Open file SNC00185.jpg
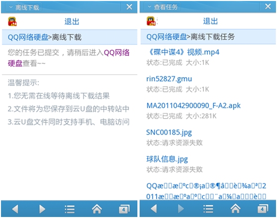Screen dimensions: 277x218 pyautogui.click(x=169, y=132)
